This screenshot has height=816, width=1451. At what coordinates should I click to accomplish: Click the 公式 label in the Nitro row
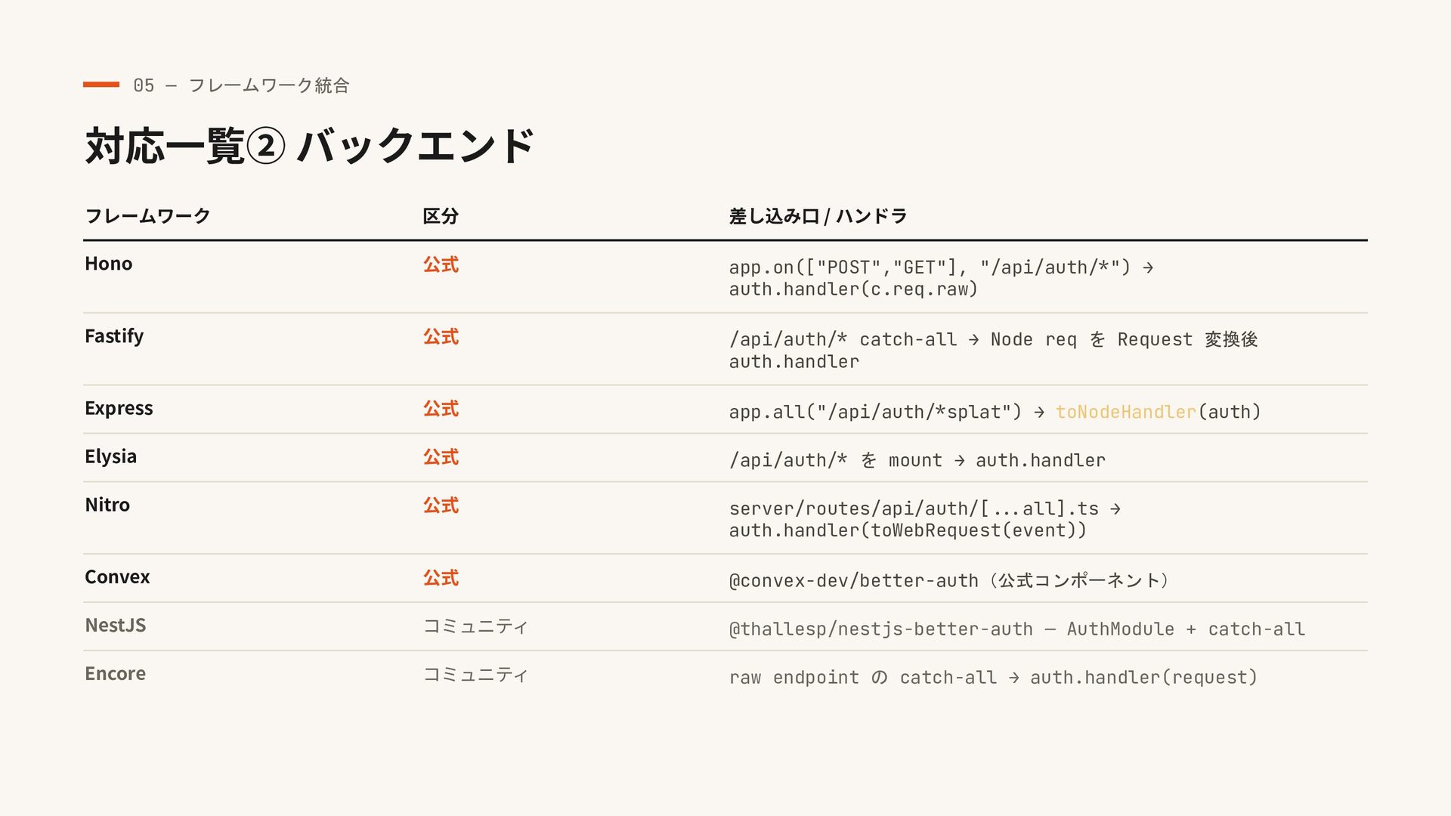pyautogui.click(x=441, y=505)
